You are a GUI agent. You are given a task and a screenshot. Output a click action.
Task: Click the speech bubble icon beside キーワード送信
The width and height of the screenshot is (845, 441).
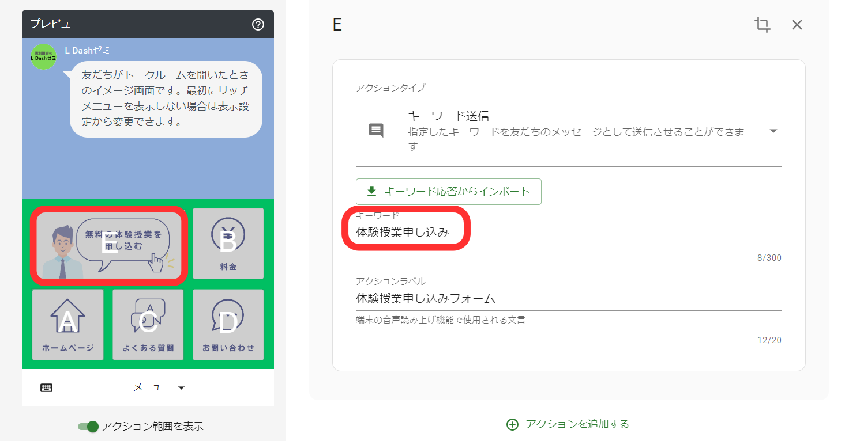click(376, 130)
